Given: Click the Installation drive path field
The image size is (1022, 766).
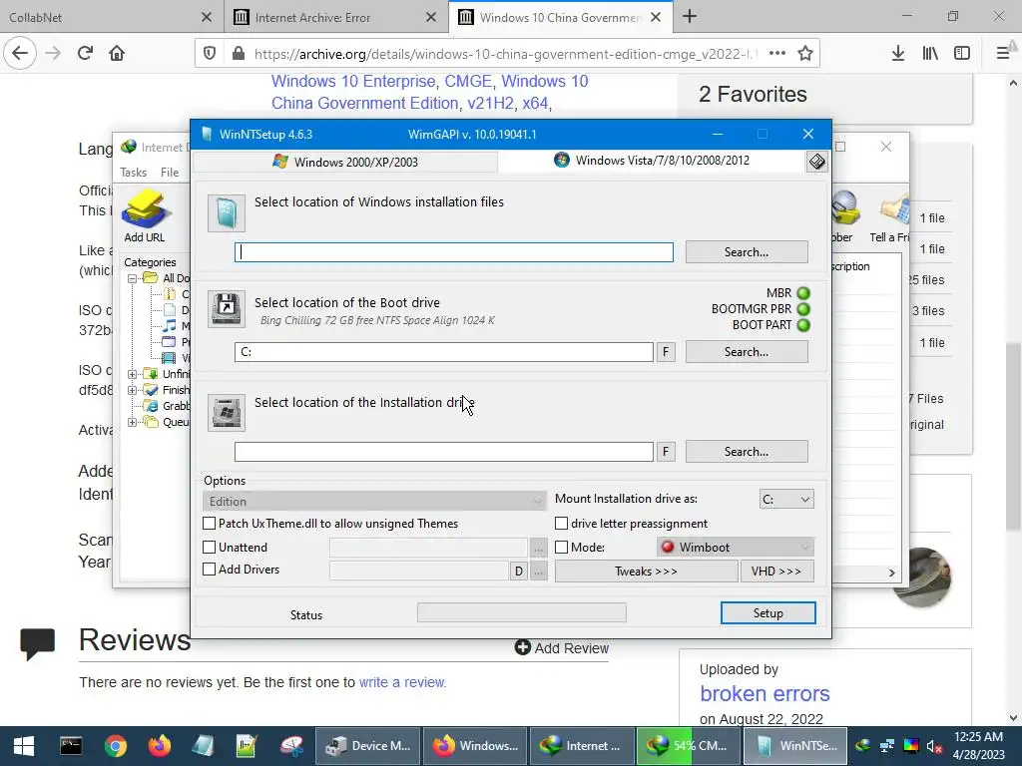Looking at the screenshot, I should (444, 452).
